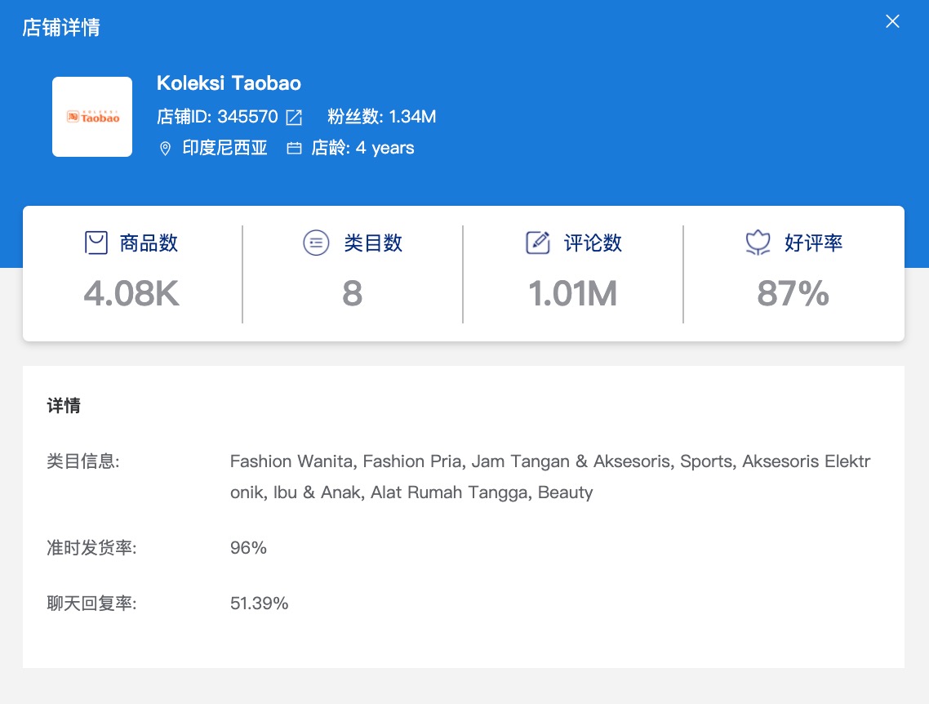This screenshot has height=704, width=929.
Task: Click the 1.01M review count value
Action: [x=573, y=293]
